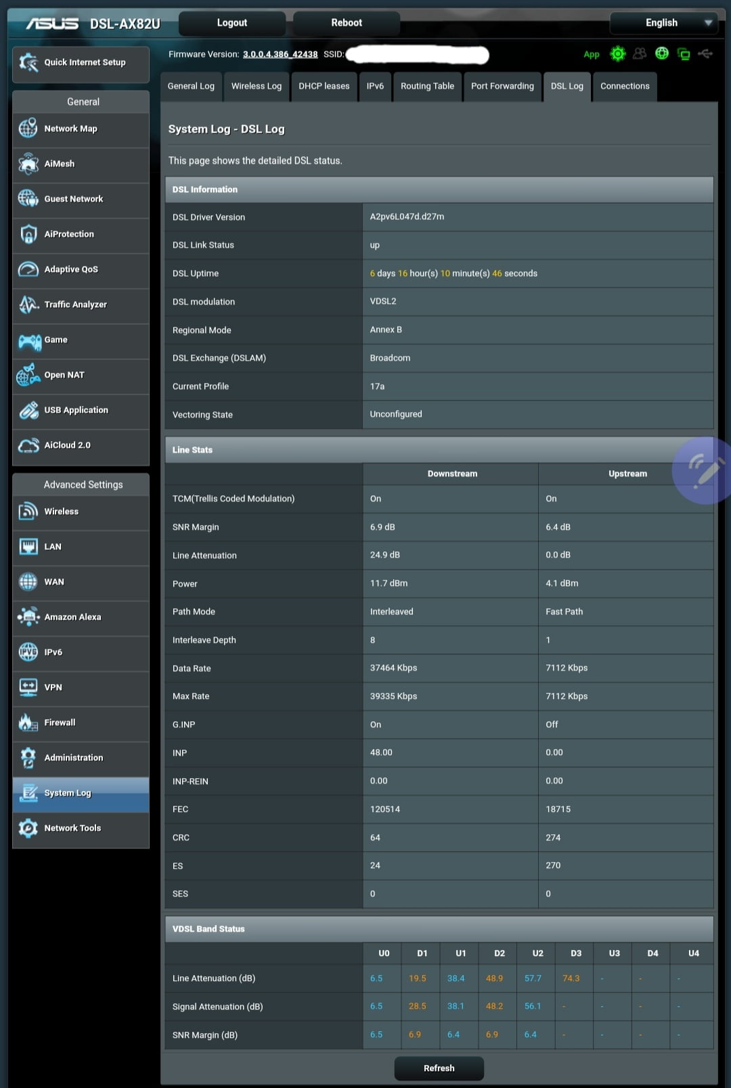
Task: Click the USB status icon in header
Action: pos(705,53)
